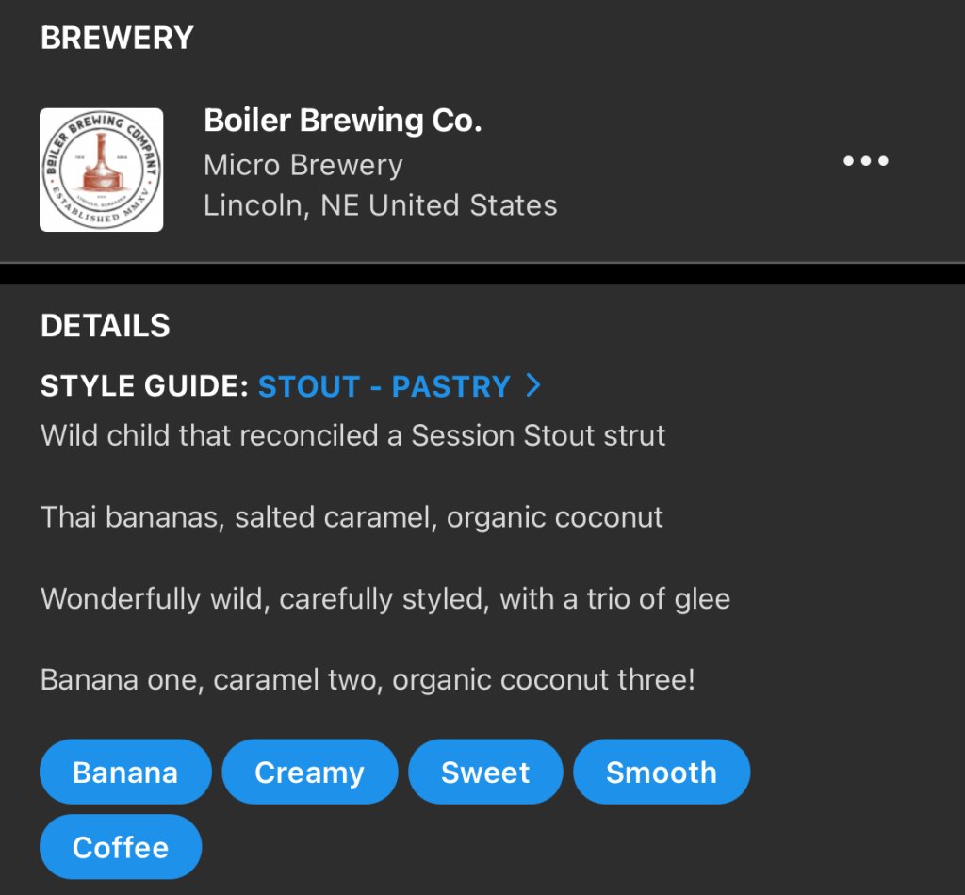Tap the Coffee flavor tag

[x=121, y=847]
